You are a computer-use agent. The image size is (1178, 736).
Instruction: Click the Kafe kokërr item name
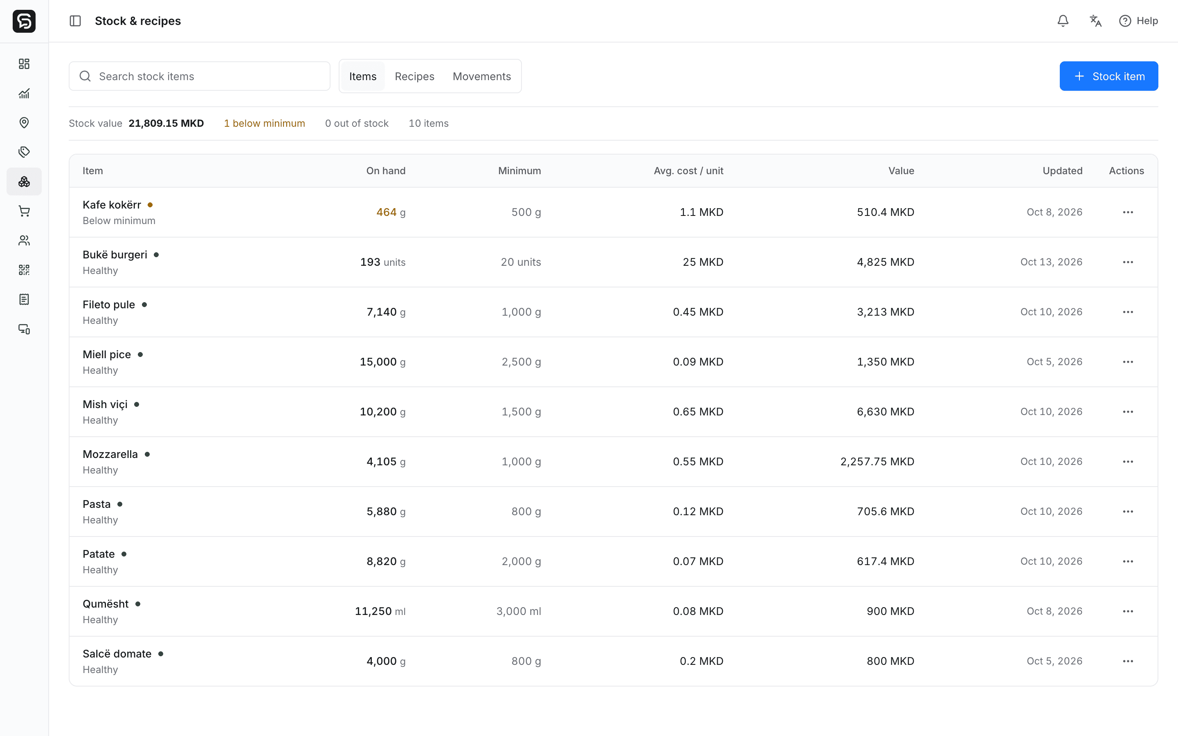112,205
